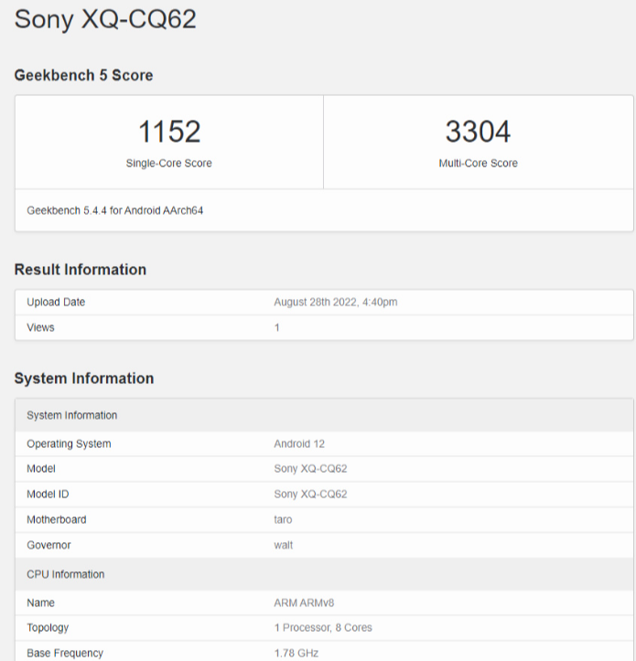
Task: Select the Single-Core Score label
Action: 169,164
